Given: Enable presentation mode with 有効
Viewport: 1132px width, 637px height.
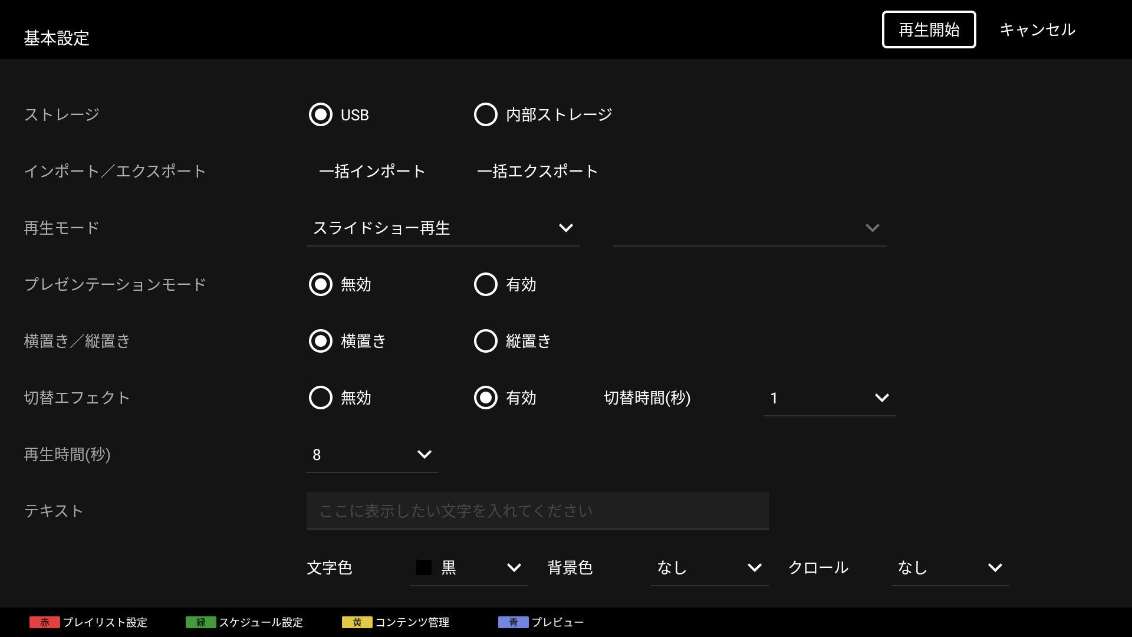Looking at the screenshot, I should 486,284.
